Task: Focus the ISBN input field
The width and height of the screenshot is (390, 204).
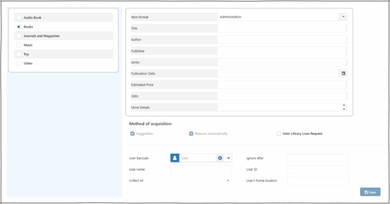Action: tap(282, 96)
